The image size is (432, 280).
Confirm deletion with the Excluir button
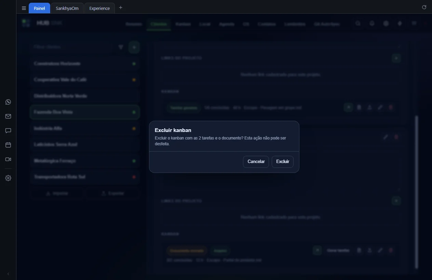[x=283, y=162]
